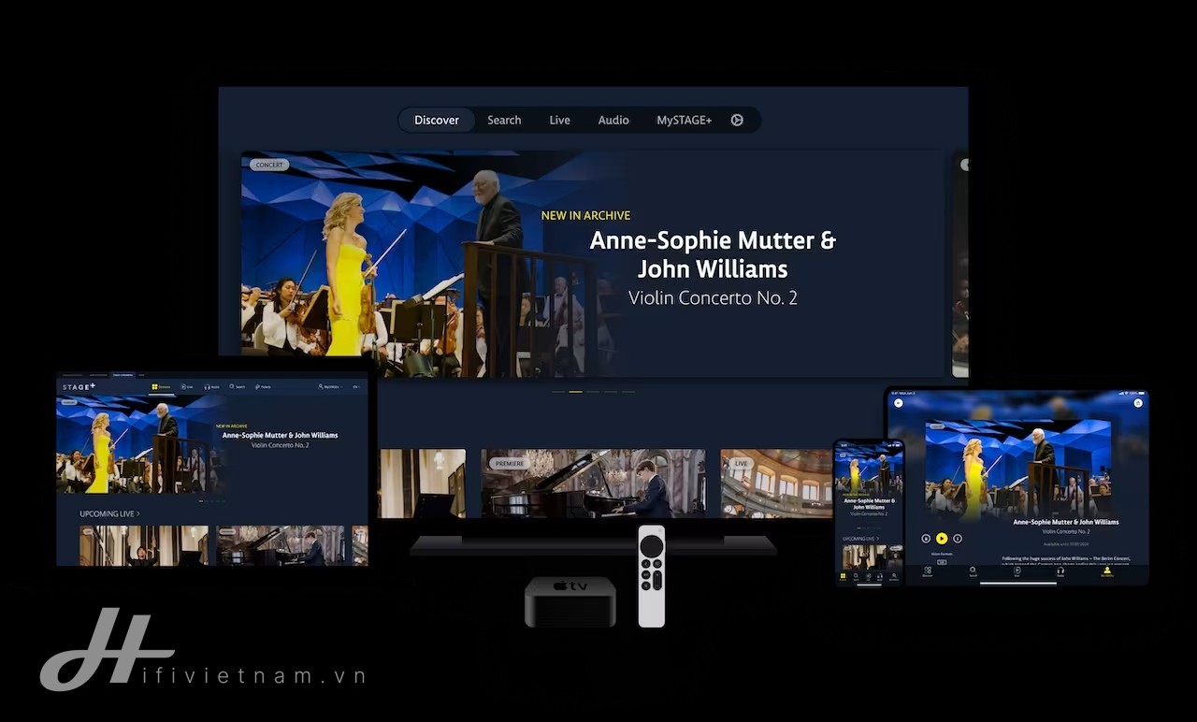Image resolution: width=1197 pixels, height=722 pixels.
Task: Open the Search tab on the TV screen
Action: point(504,120)
